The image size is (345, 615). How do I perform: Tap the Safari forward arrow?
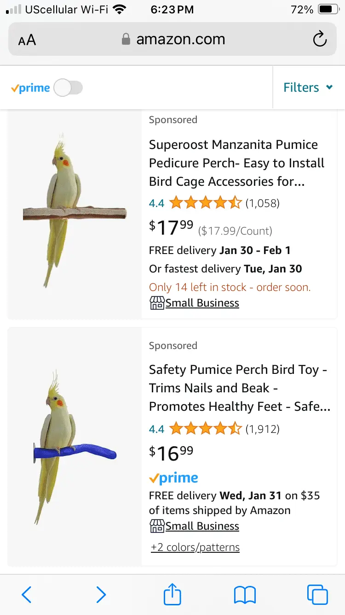tap(101, 594)
